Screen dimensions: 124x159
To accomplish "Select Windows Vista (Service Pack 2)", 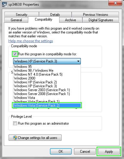I will [x=47, y=106].
